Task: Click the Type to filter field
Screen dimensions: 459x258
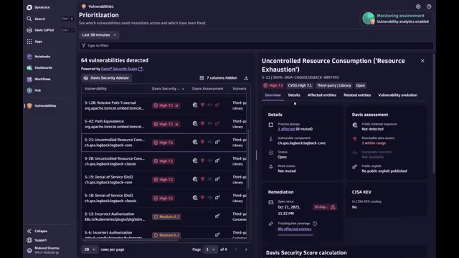Action: pyautogui.click(x=256, y=46)
